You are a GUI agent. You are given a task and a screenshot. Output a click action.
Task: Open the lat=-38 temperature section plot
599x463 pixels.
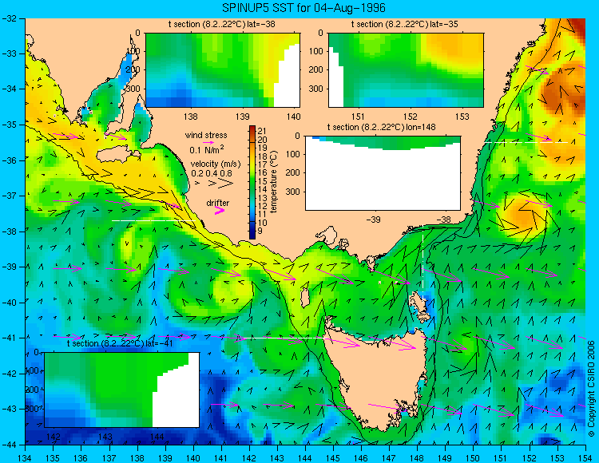(x=223, y=70)
